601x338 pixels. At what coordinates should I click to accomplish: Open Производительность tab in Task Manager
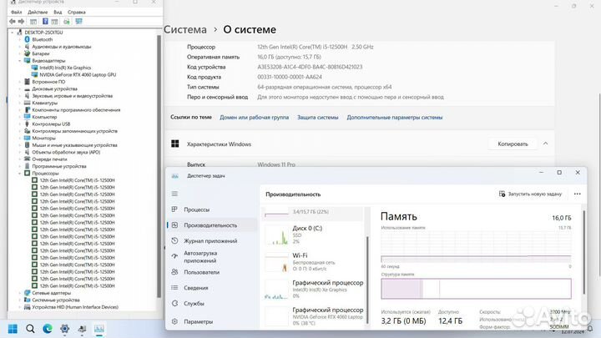coord(211,225)
